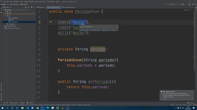Screen dimensions: 197x110
Task: Select ComparaEnum class in project tree
Action: pyautogui.click(x=14, y=18)
